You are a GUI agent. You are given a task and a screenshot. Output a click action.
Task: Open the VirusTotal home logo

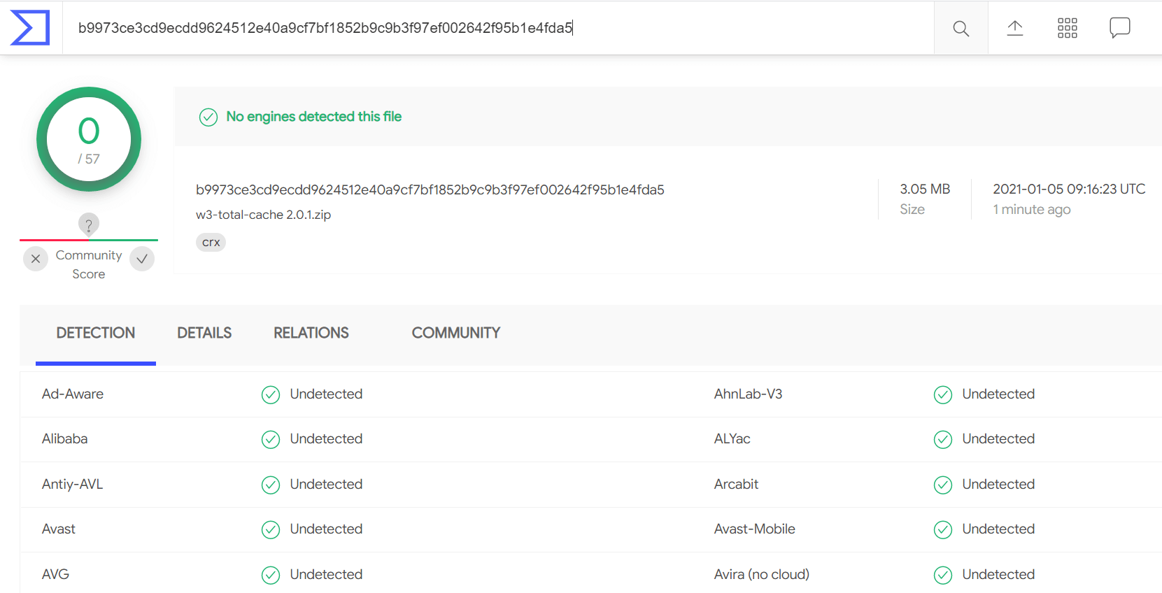[30, 28]
